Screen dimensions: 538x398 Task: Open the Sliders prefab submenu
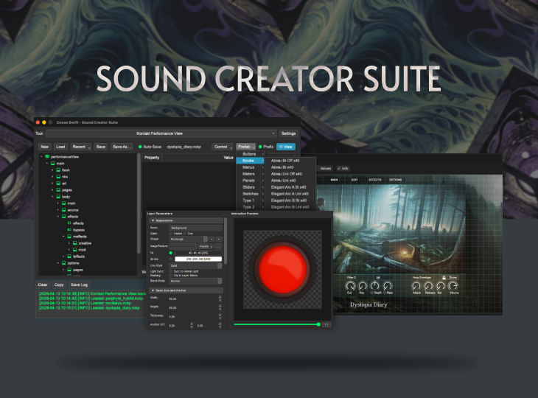click(250, 187)
